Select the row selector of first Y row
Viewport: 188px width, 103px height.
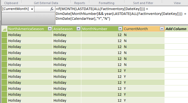[x=4, y=70]
